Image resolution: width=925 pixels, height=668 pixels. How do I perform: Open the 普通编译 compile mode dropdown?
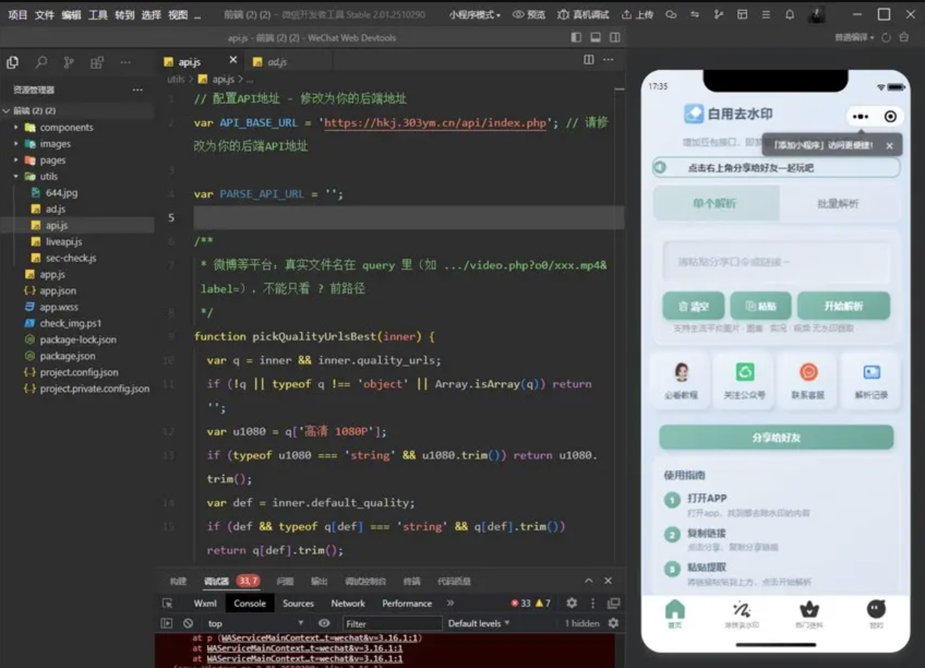click(x=855, y=37)
